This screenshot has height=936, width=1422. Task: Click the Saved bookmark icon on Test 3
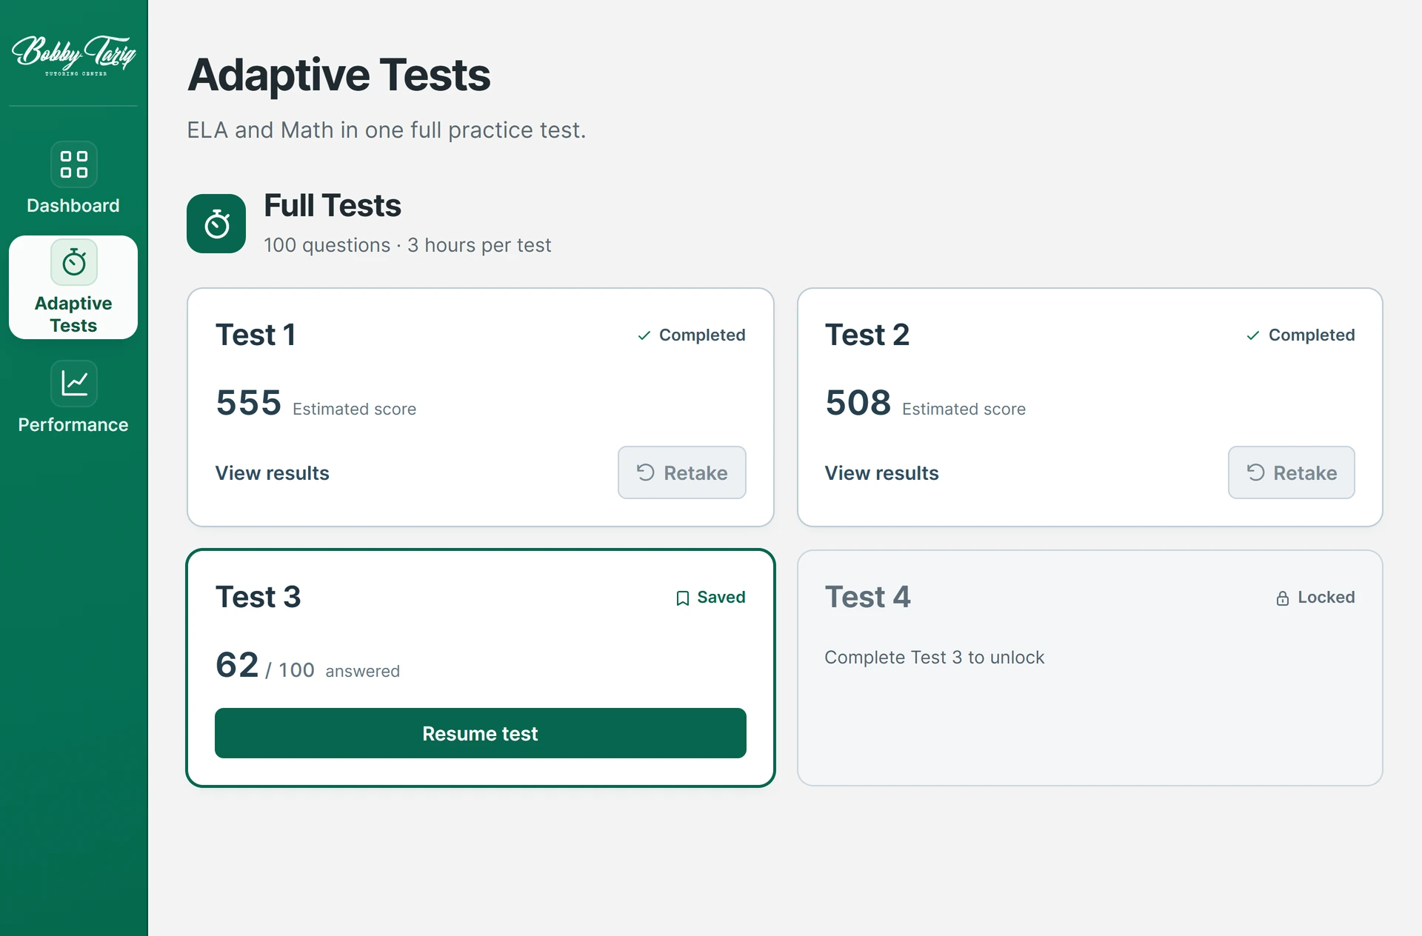pos(683,598)
